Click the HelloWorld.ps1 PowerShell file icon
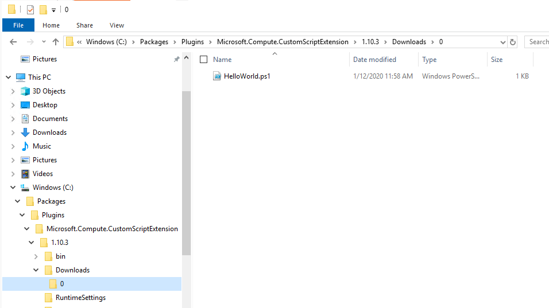The height and width of the screenshot is (308, 549). tap(217, 76)
